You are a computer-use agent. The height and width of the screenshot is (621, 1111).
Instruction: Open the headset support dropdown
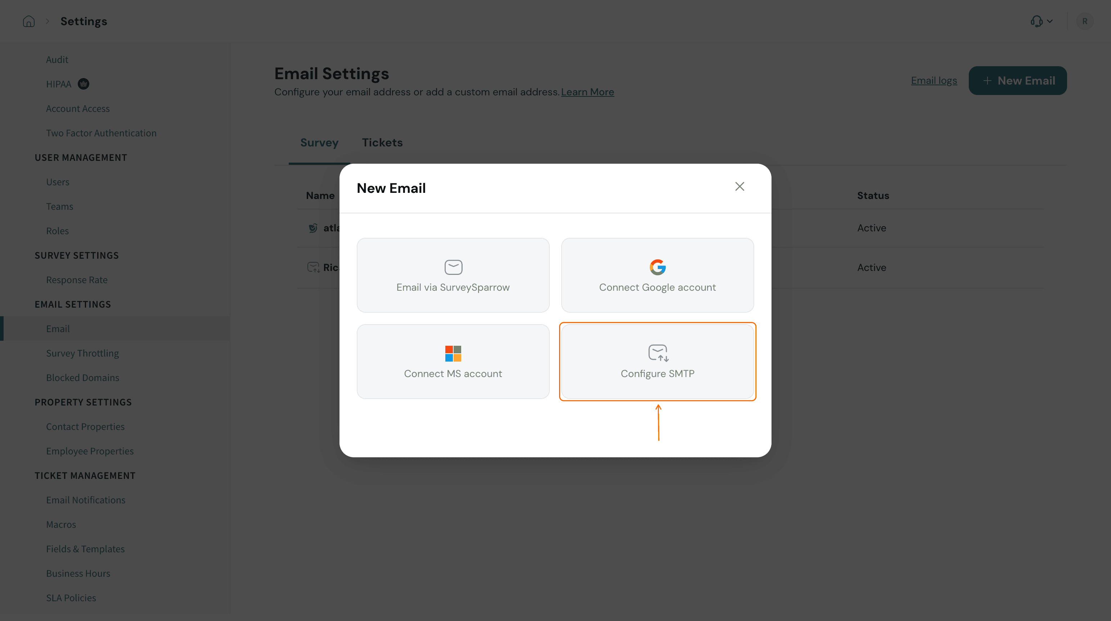1041,21
